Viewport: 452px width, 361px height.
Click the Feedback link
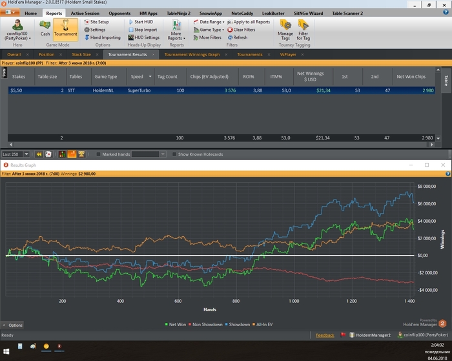325,335
